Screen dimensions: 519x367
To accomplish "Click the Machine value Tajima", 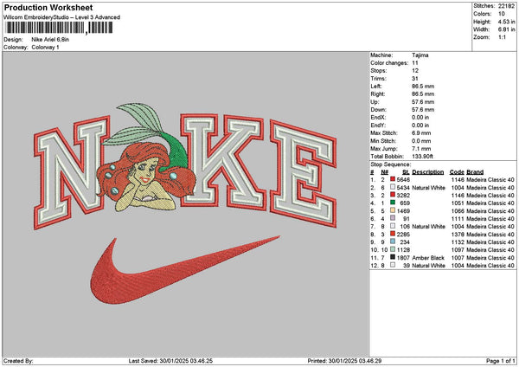I will tap(420, 55).
